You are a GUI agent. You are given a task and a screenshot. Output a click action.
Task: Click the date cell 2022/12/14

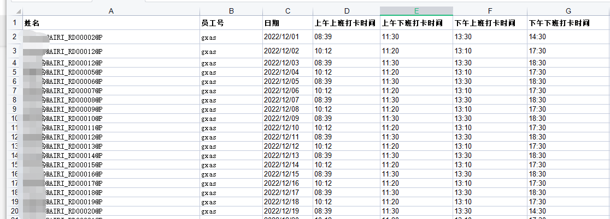click(x=288, y=165)
